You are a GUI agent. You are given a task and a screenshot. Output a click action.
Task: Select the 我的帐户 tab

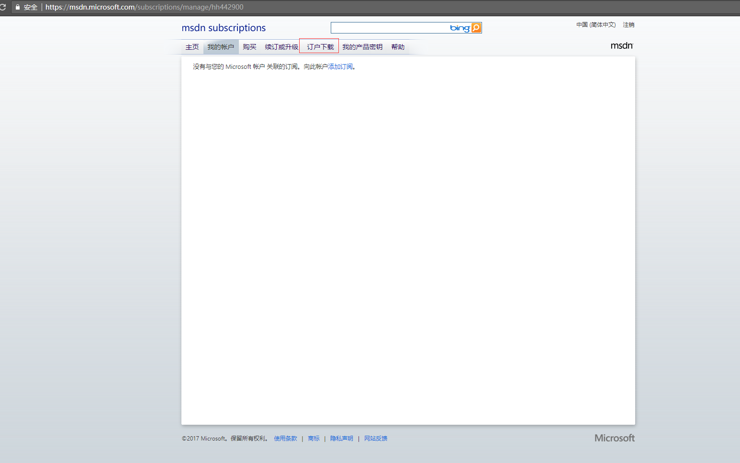click(x=221, y=47)
